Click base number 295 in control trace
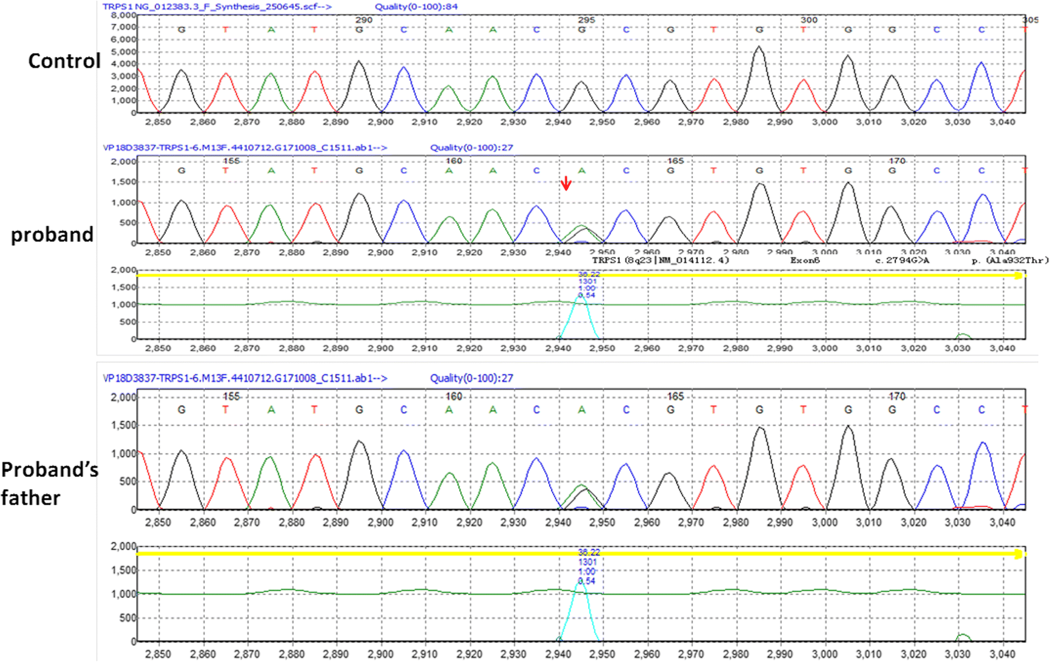This screenshot has height=662, width=1052. click(x=586, y=20)
